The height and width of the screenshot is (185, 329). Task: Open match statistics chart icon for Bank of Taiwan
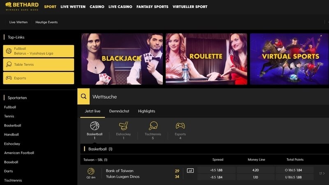coord(190,171)
